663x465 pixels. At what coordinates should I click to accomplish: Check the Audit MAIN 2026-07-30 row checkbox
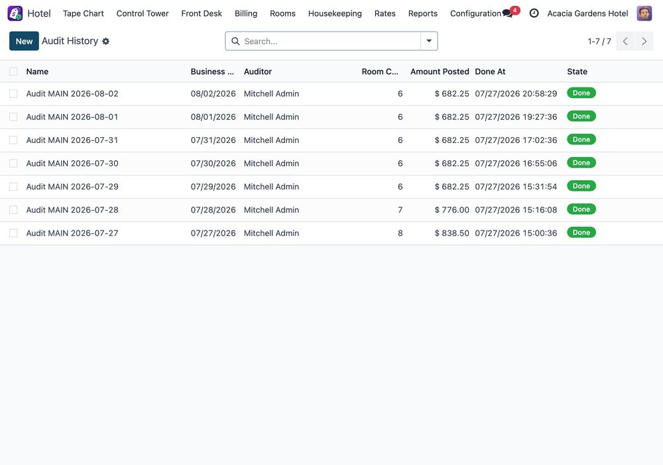coord(13,164)
